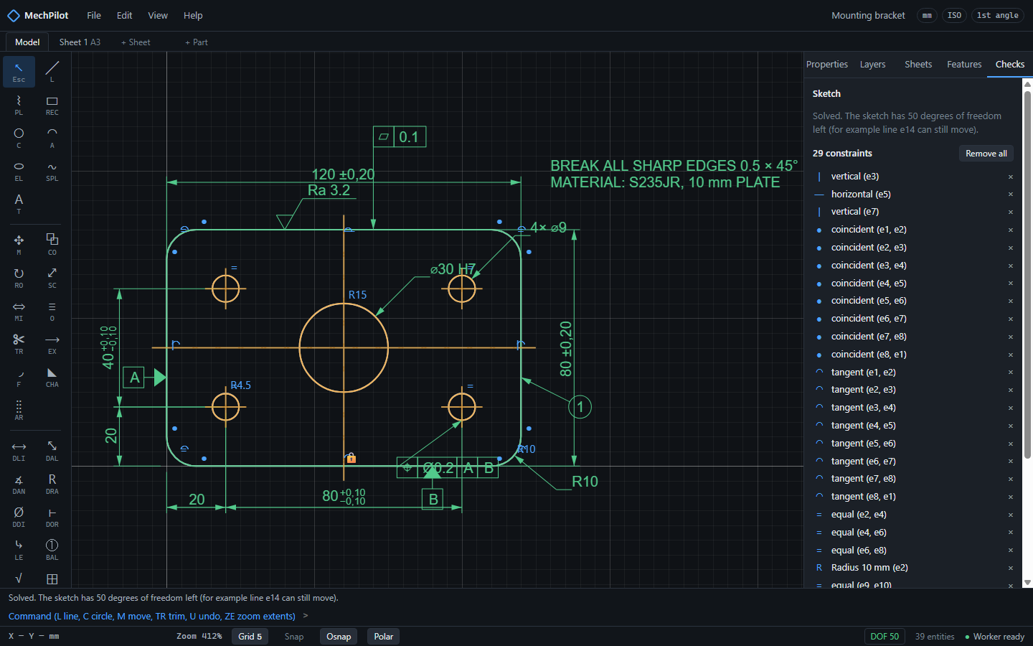Click the Remove all constraints button

986,154
